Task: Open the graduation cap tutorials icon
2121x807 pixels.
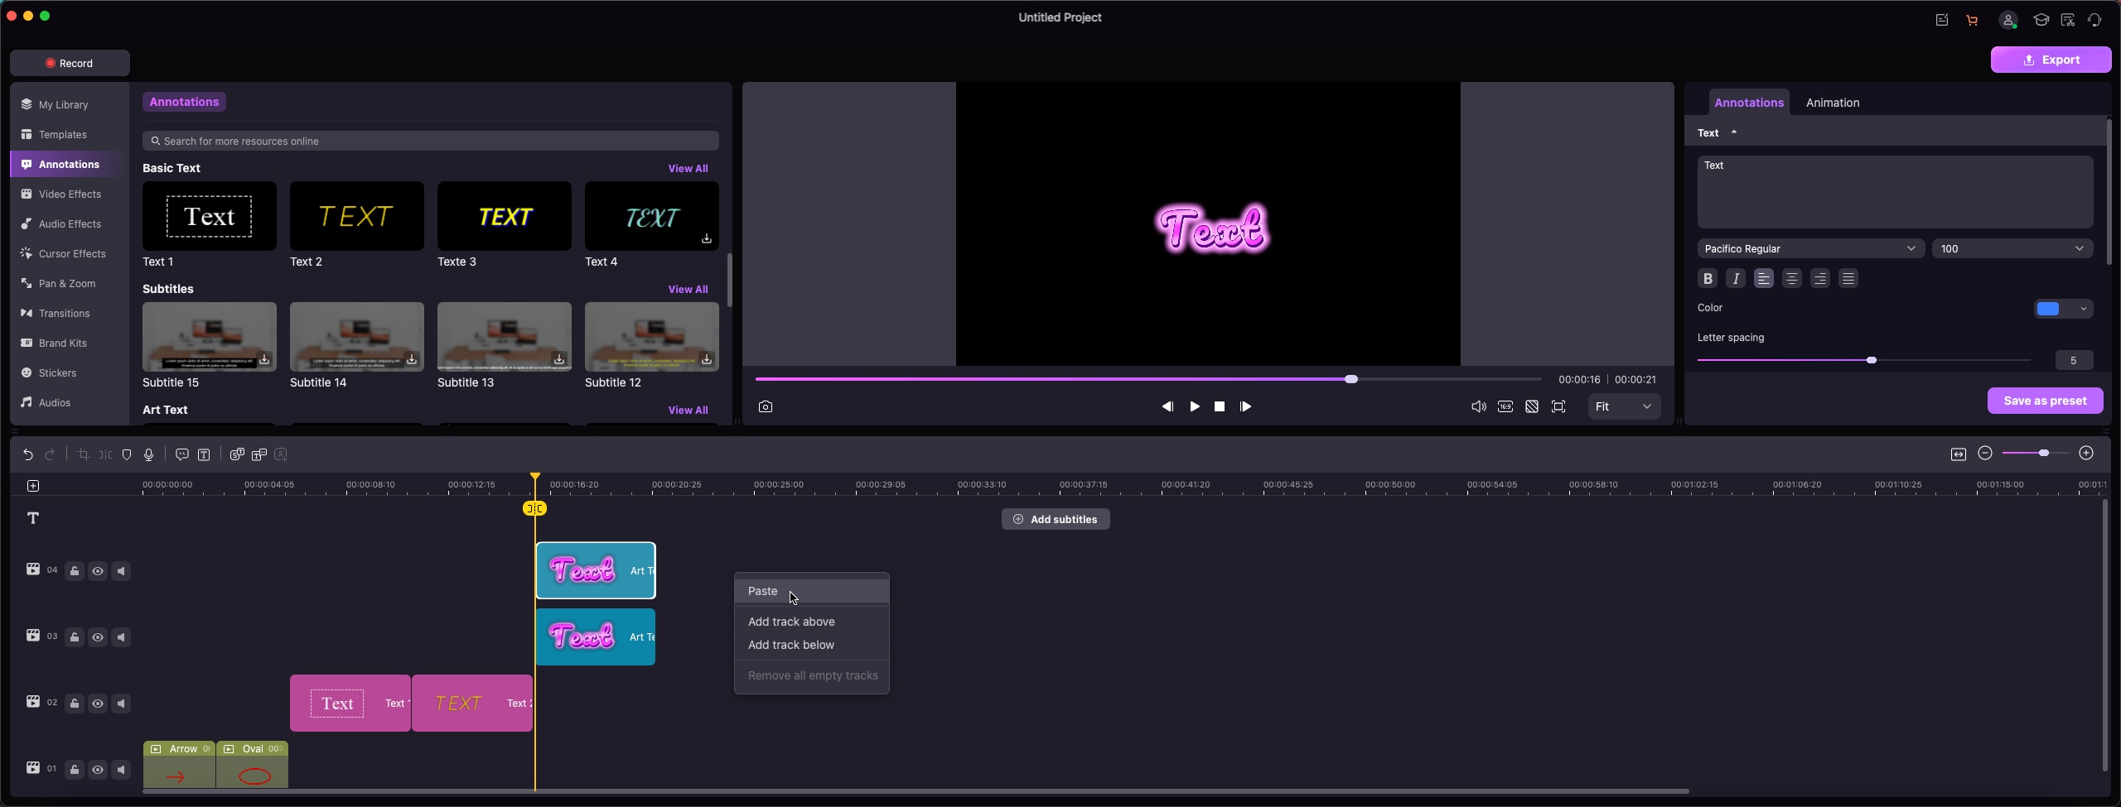Action: 2041,20
